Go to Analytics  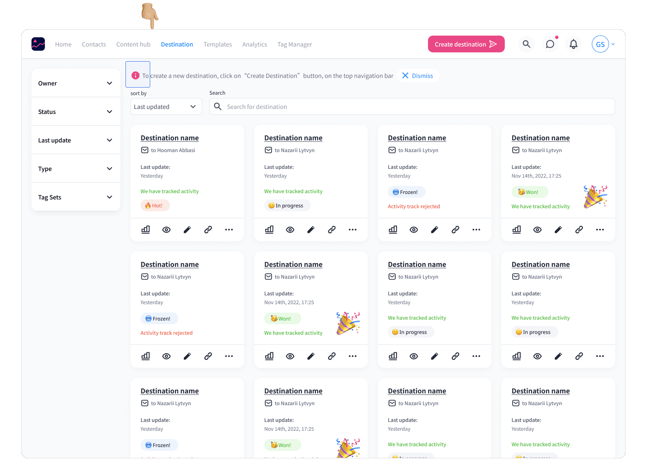point(255,44)
